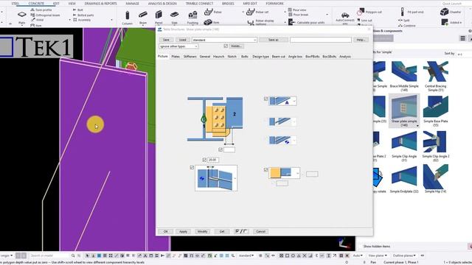
Task: Click the Rebar set icon
Action: (x=250, y=12)
